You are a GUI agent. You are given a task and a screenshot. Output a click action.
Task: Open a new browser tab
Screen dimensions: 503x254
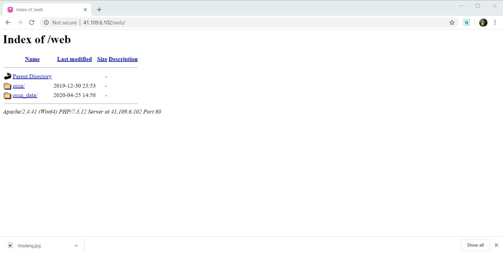99,9
